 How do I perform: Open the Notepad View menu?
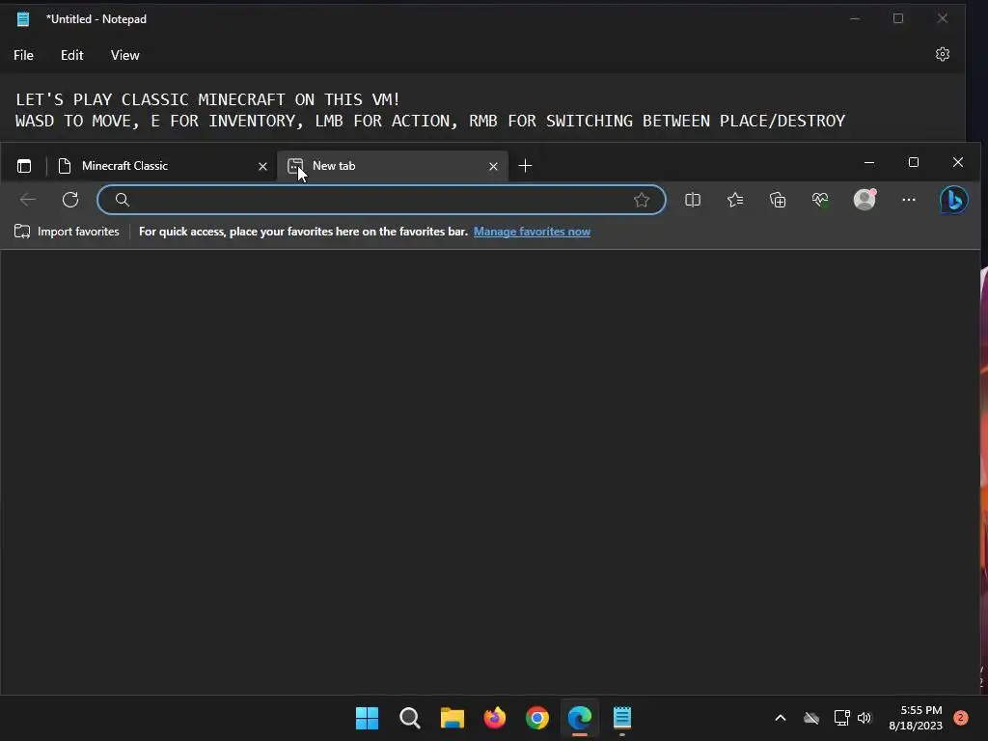pyautogui.click(x=124, y=55)
